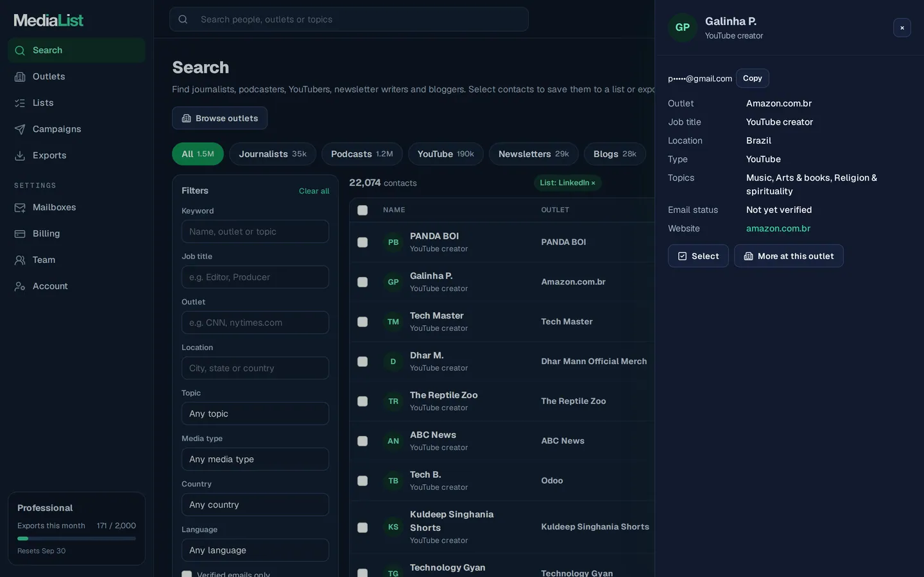Image resolution: width=924 pixels, height=577 pixels.
Task: Click the Browse outlets button
Action: click(219, 118)
